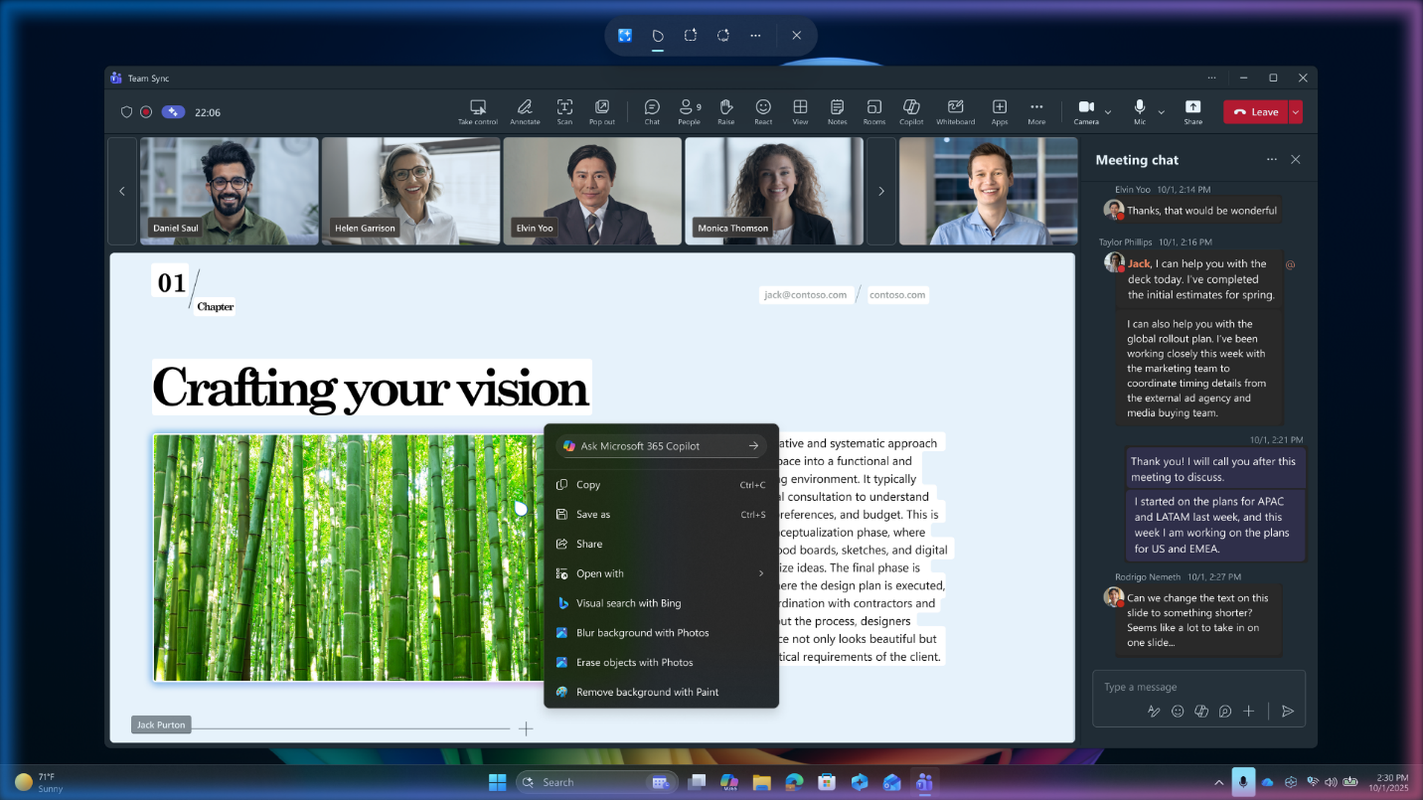Close the Meeting chat panel
Image resolution: width=1423 pixels, height=800 pixels.
1296,159
